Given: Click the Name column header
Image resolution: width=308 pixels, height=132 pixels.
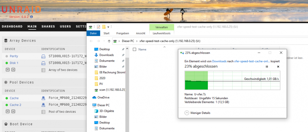Looking at the screenshot, I should coord(142,49).
